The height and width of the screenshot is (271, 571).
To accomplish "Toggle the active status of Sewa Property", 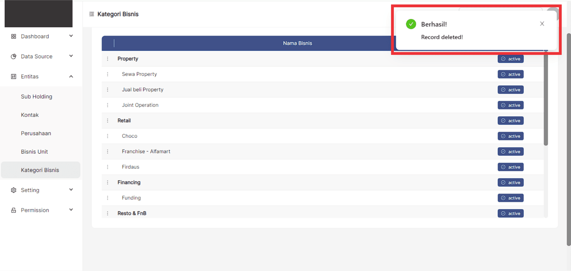I will [510, 74].
